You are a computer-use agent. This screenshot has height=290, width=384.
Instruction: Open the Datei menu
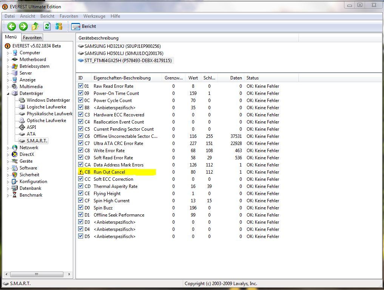click(x=9, y=16)
